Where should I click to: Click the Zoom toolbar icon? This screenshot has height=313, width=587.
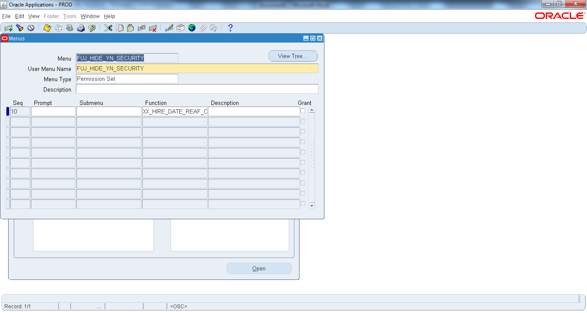180,28
